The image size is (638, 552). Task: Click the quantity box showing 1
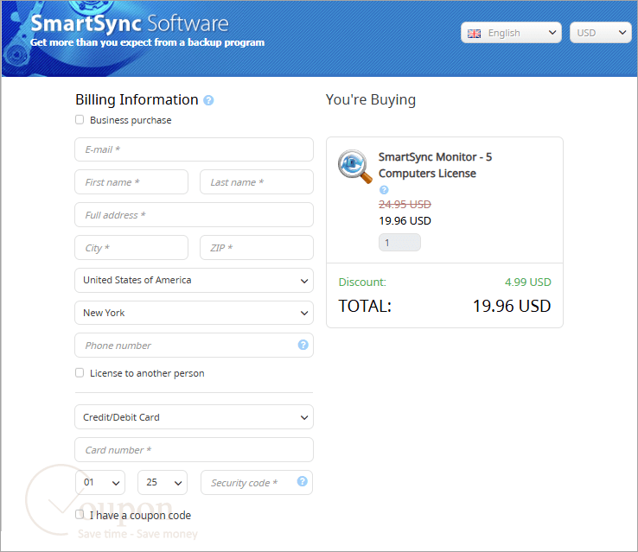tap(399, 243)
